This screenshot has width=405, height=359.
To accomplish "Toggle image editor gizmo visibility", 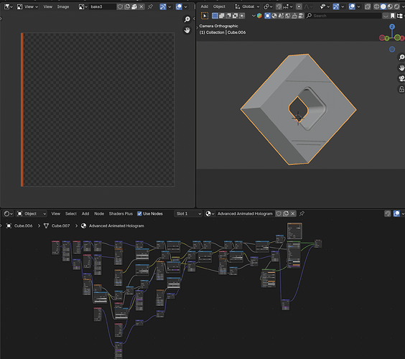I will coord(163,6).
